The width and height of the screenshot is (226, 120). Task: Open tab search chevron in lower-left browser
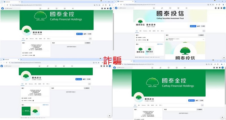(1, 59)
